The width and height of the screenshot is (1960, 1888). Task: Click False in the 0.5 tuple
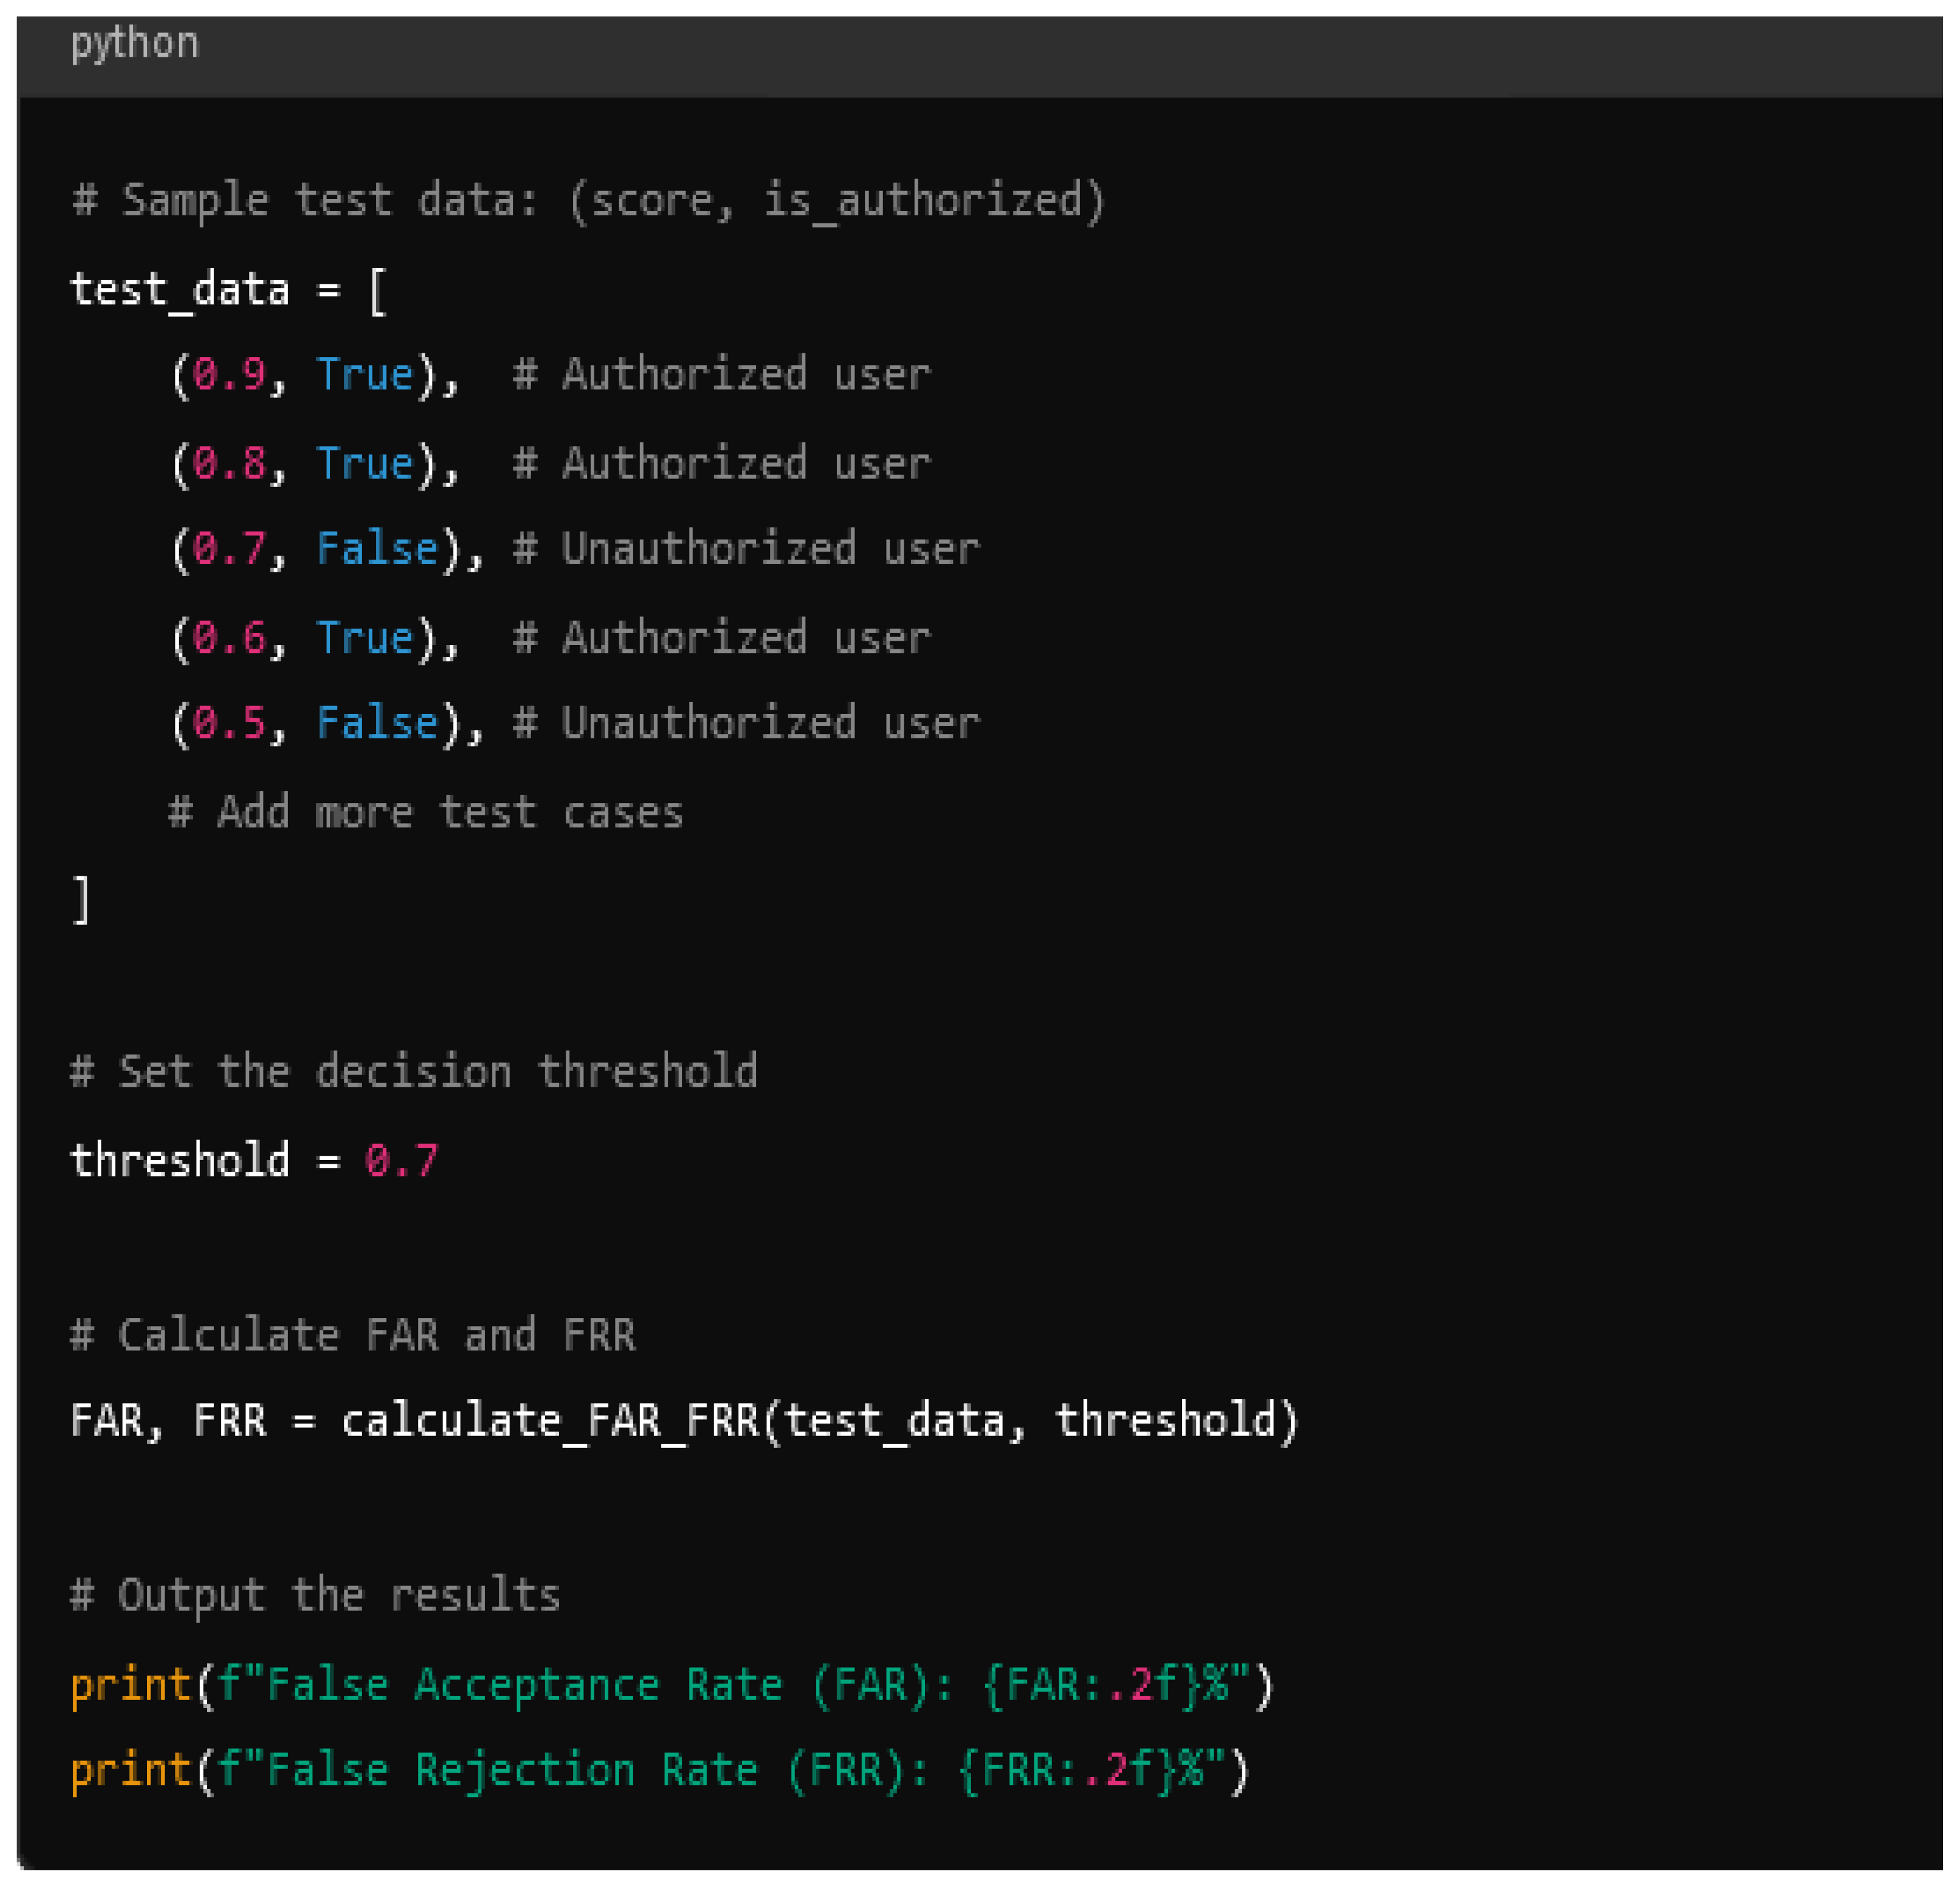377,723
